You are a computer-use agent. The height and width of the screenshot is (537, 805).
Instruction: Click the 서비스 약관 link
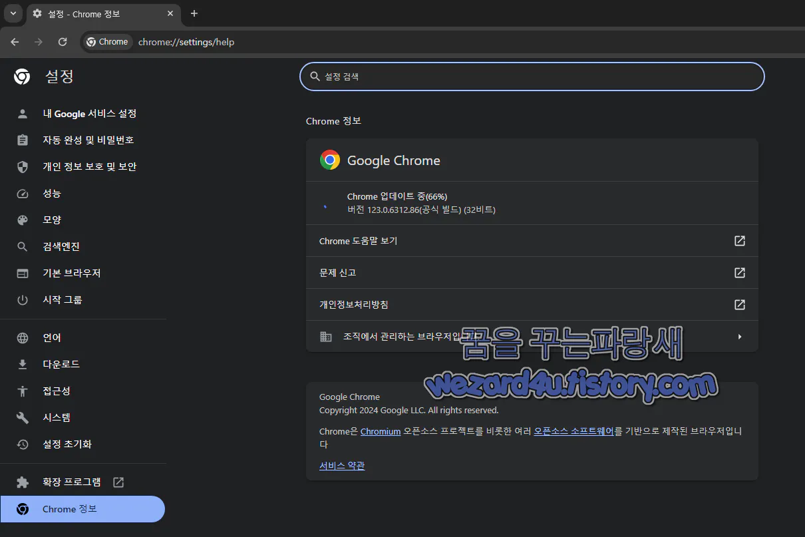tap(341, 465)
